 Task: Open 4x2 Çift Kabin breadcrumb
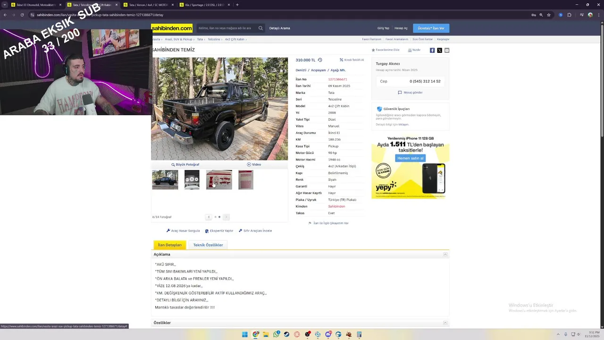(235, 39)
